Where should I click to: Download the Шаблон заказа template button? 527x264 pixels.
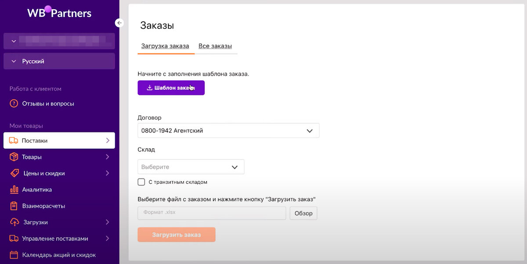pos(171,88)
